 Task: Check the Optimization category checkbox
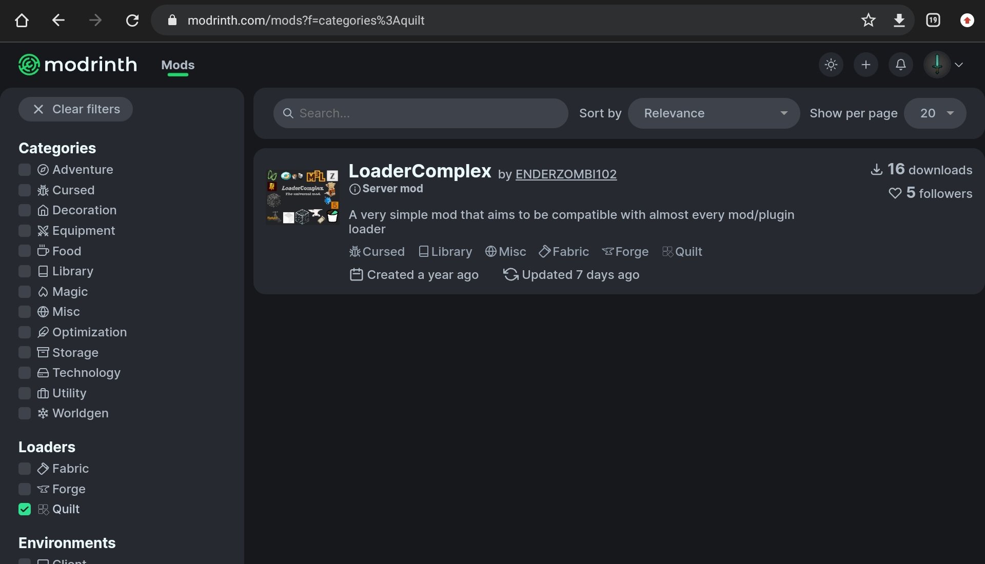[x=25, y=332]
